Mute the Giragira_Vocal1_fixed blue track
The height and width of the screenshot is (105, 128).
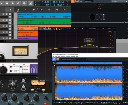pyautogui.click(x=10, y=14)
